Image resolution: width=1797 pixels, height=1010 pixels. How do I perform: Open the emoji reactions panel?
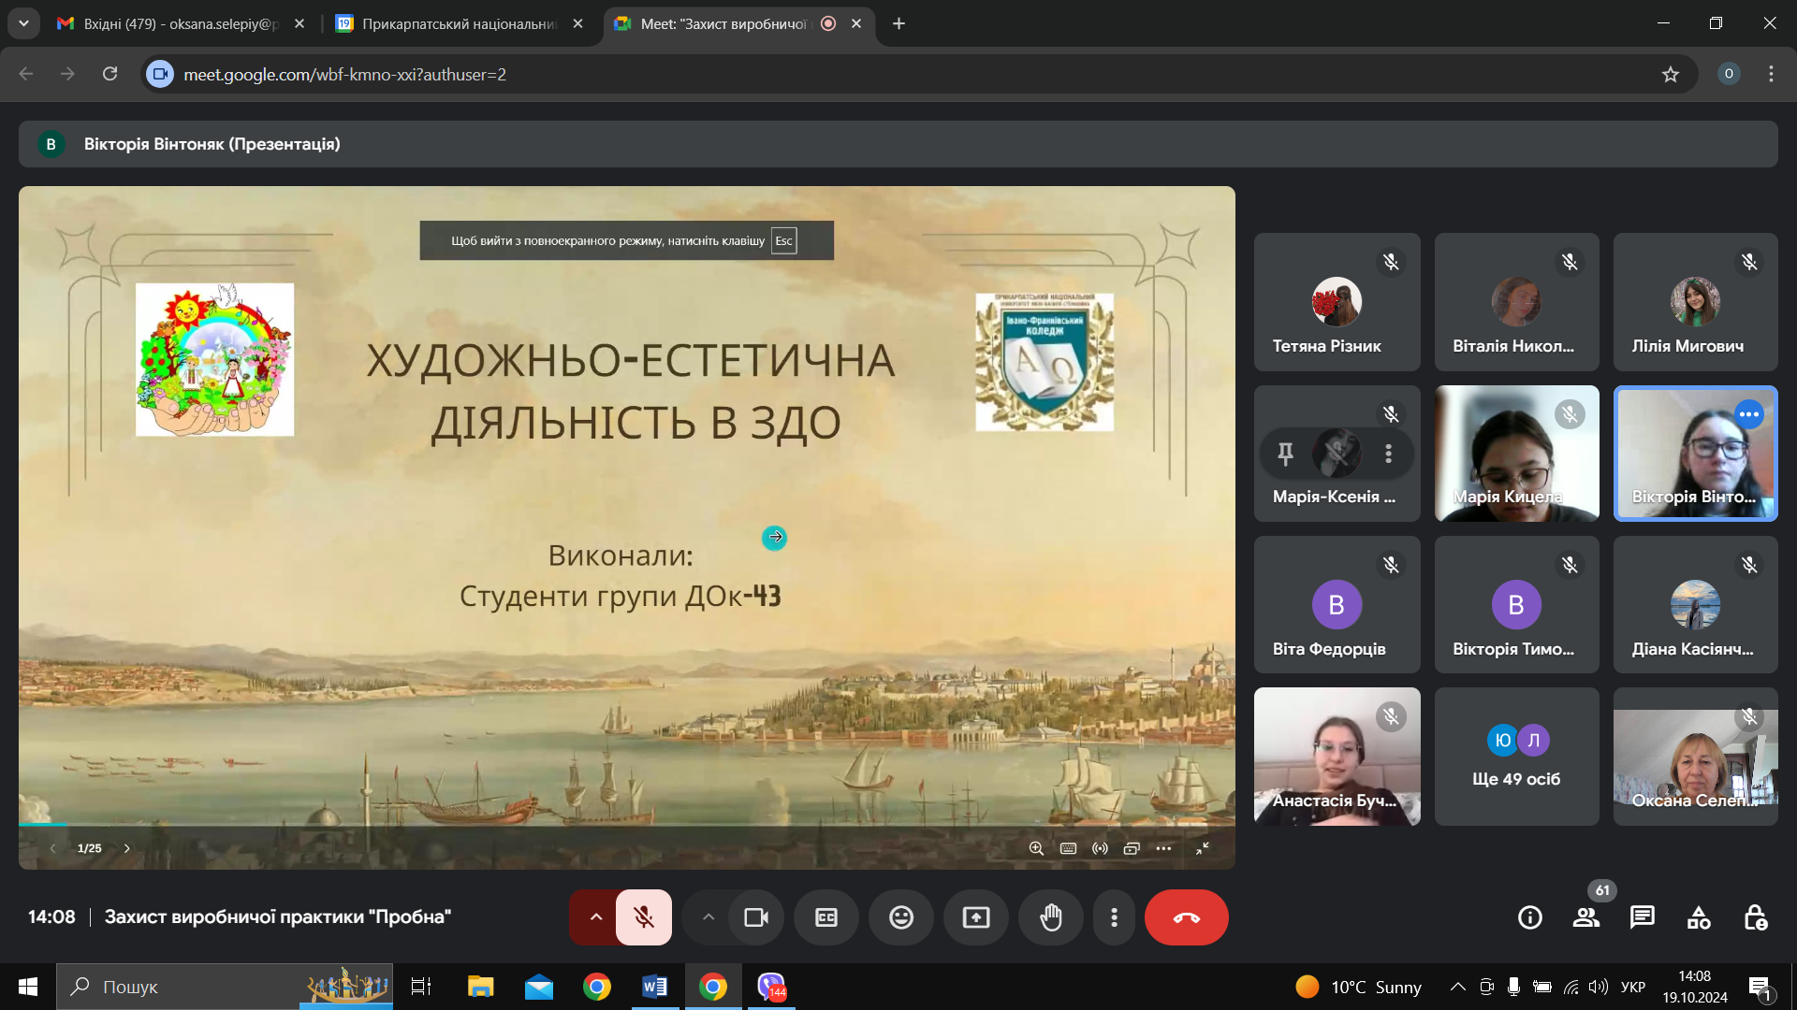(901, 917)
